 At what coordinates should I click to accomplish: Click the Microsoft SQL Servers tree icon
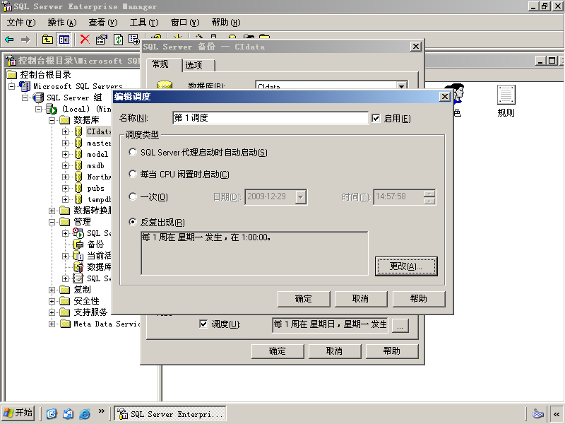coord(25,86)
